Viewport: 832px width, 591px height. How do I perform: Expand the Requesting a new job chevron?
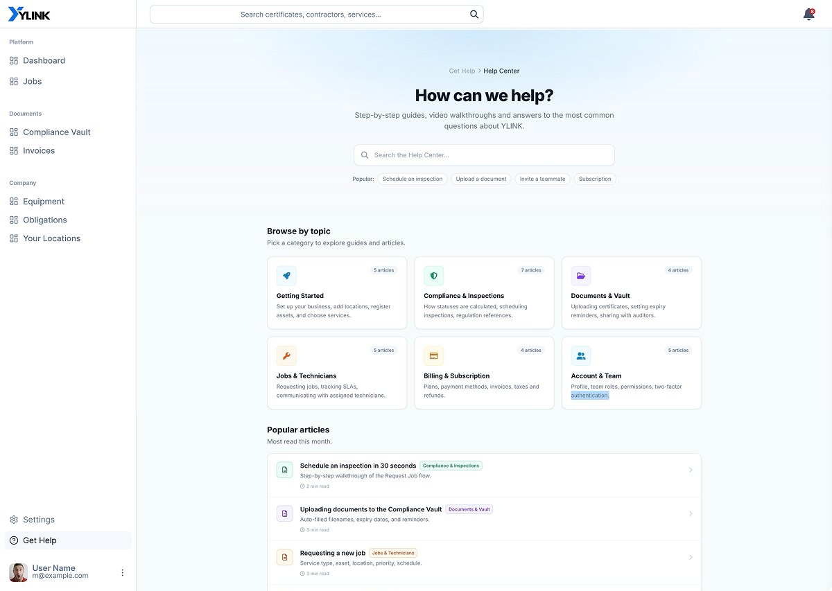point(691,558)
